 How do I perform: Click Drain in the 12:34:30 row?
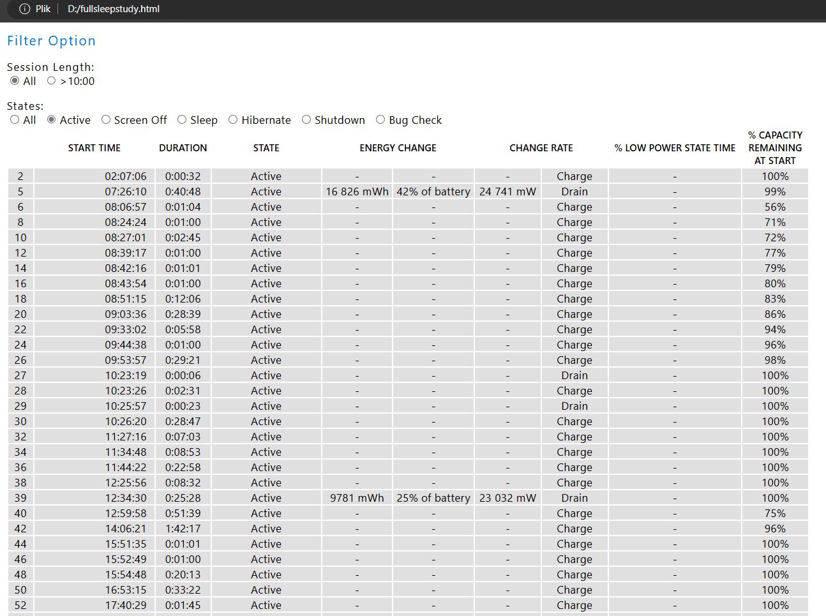click(x=574, y=498)
